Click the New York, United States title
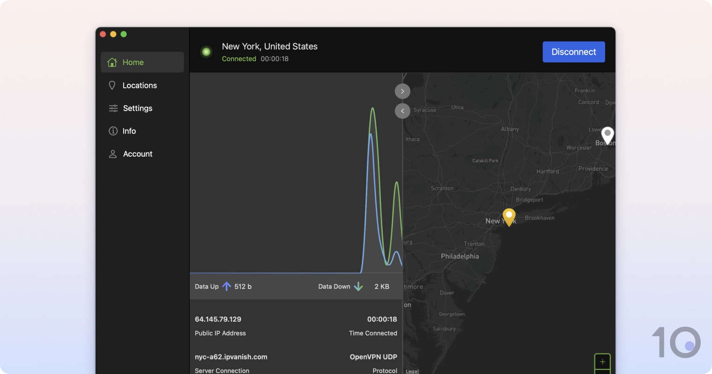This screenshot has height=374, width=712. tap(270, 46)
